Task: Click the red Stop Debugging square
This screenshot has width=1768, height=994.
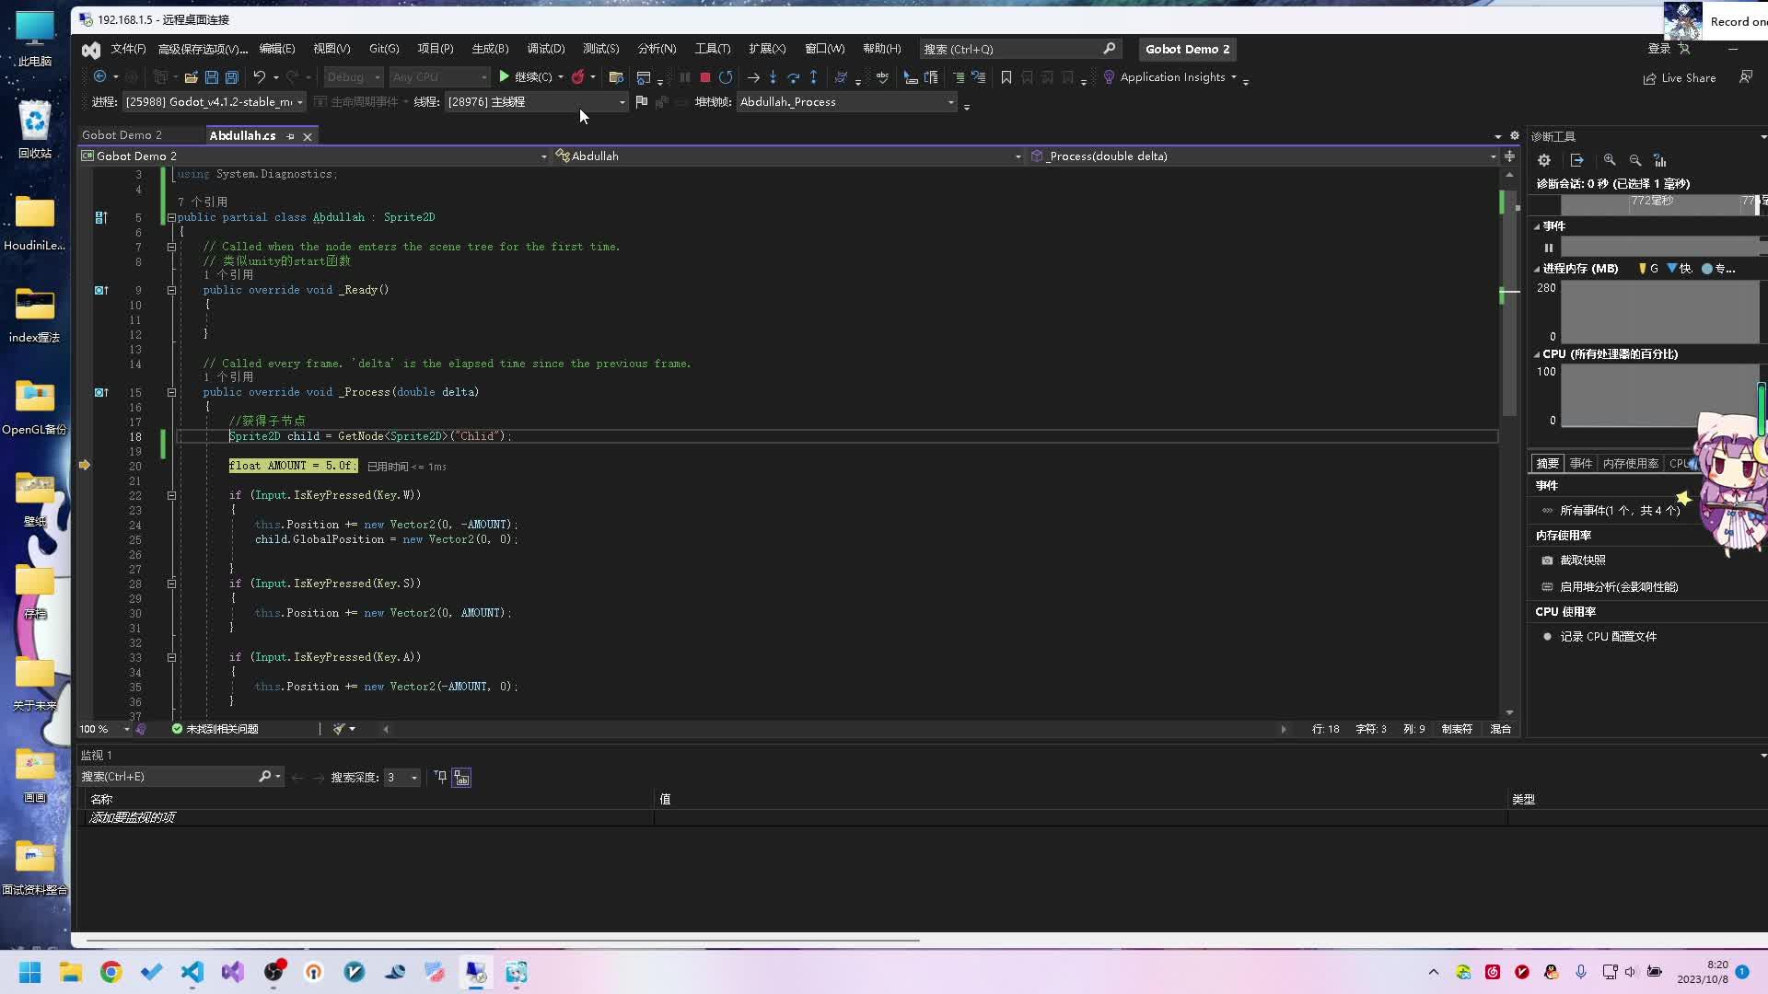Action: [x=704, y=77]
